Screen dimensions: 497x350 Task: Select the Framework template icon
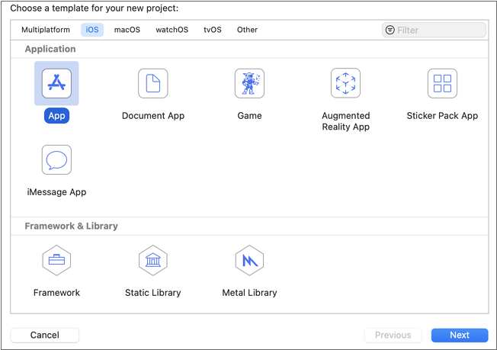point(56,261)
